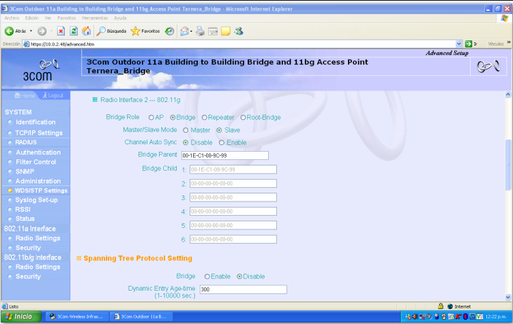
Task: Open the Favoritos star in toolbar
Action: pyautogui.click(x=136, y=31)
